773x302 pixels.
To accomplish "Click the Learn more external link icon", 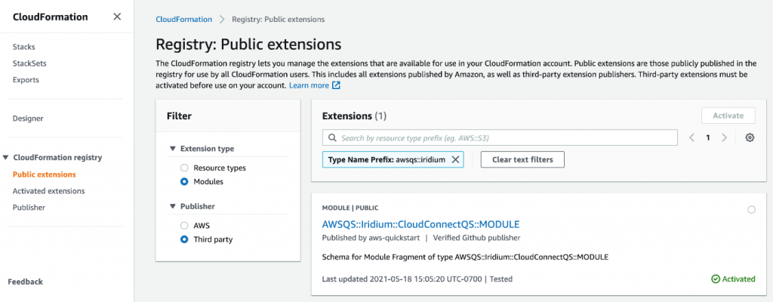I will point(337,85).
